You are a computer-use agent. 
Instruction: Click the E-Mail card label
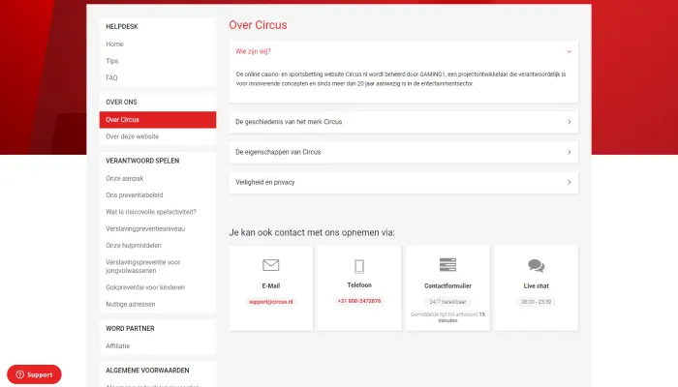tap(270, 286)
